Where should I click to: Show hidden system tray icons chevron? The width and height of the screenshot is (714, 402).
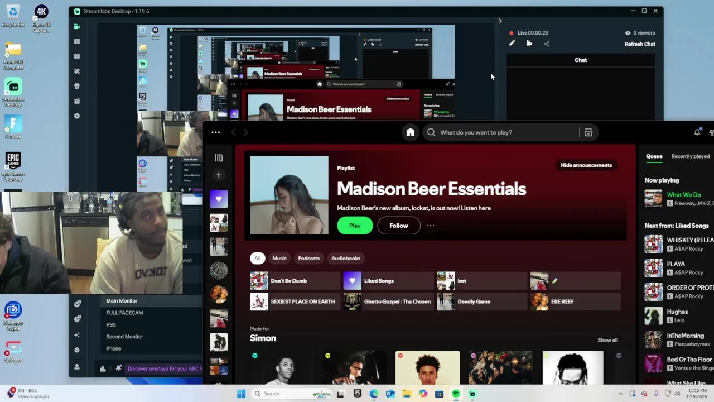620,394
